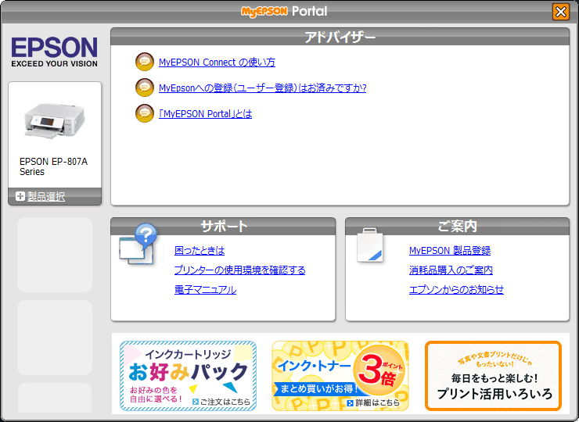Viewport: 579px width, 422px height.
Task: Close the MyEPSON Portal window
Action: [560, 12]
